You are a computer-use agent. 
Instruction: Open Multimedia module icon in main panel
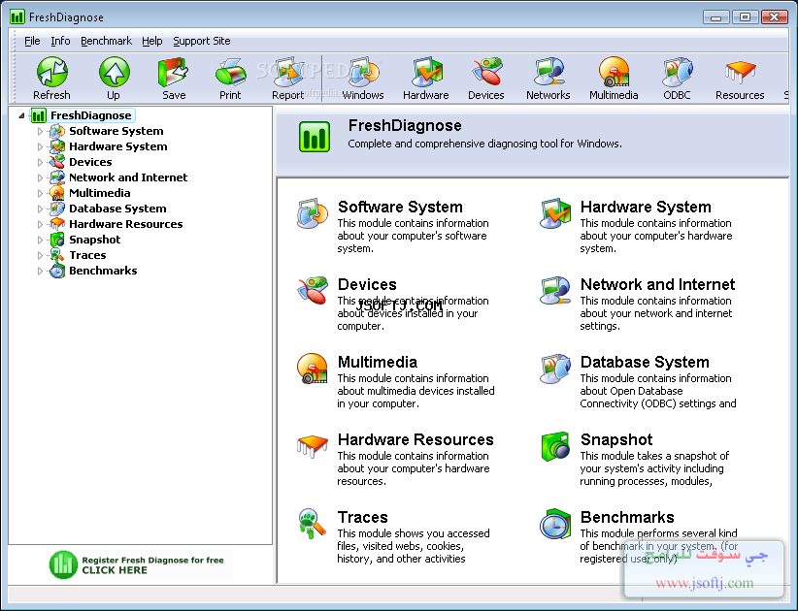[313, 369]
